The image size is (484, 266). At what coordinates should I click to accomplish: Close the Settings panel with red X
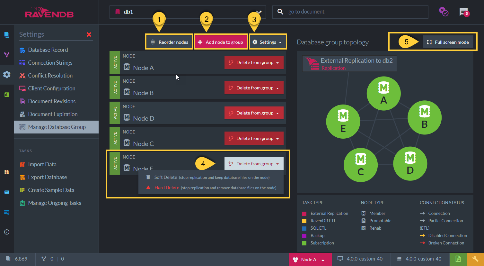[89, 34]
